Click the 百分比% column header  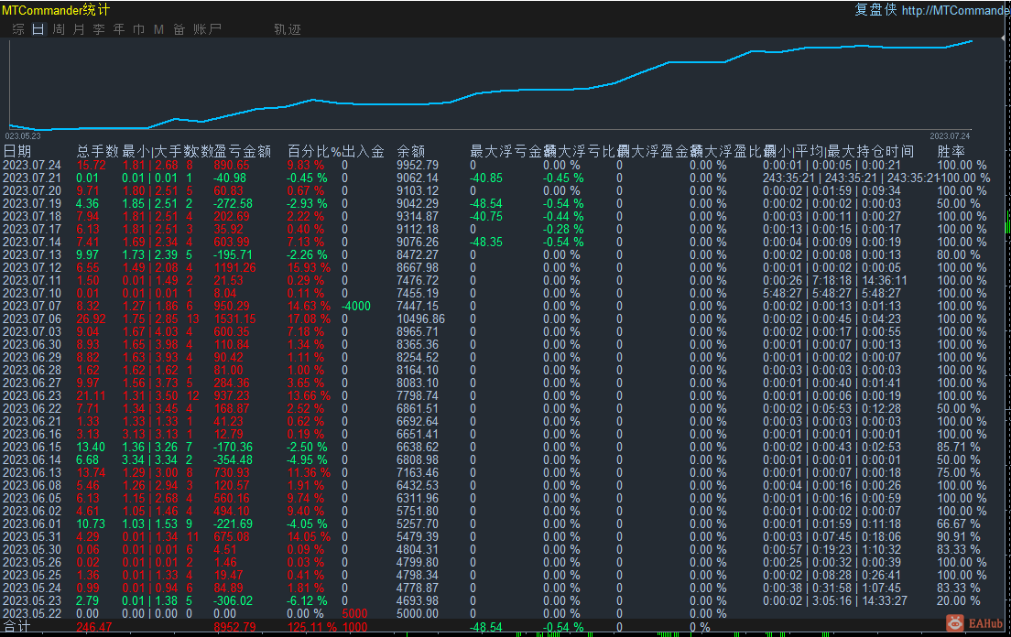[x=314, y=151]
